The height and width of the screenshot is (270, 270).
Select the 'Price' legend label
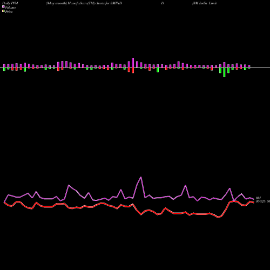click(x=9, y=12)
